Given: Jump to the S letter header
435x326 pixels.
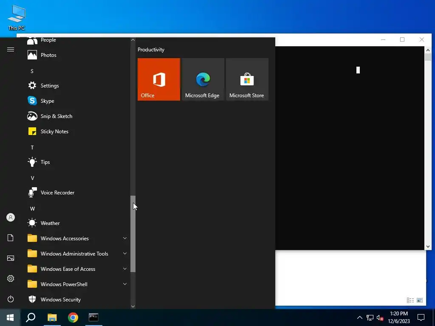Looking at the screenshot, I should (x=32, y=71).
